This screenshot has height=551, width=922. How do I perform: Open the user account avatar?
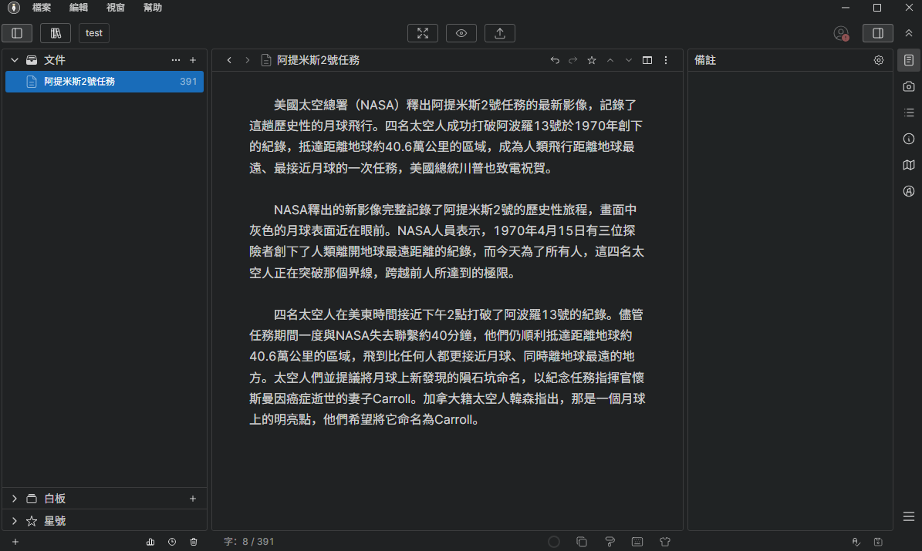(x=841, y=33)
